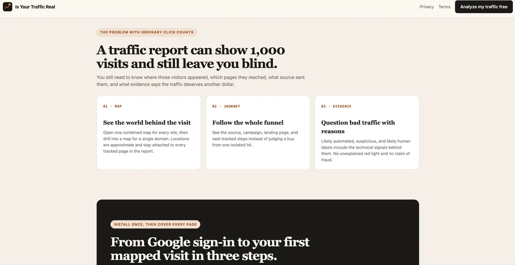Screen dimensions: 515x265
Task: Open the Privacy page link
Action: [427, 7]
